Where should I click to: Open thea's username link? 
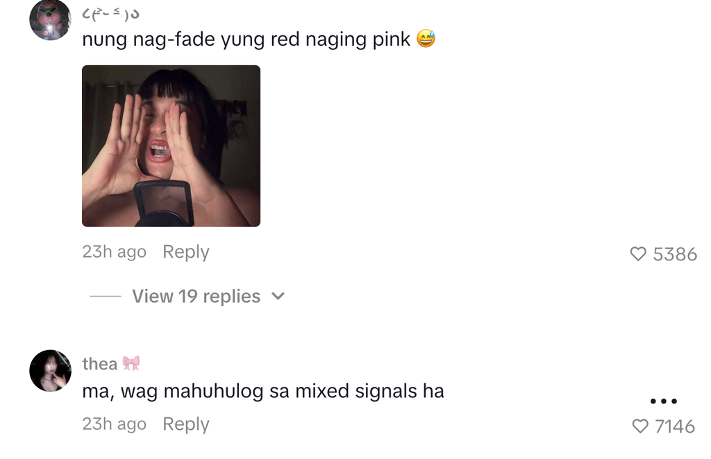[100, 364]
